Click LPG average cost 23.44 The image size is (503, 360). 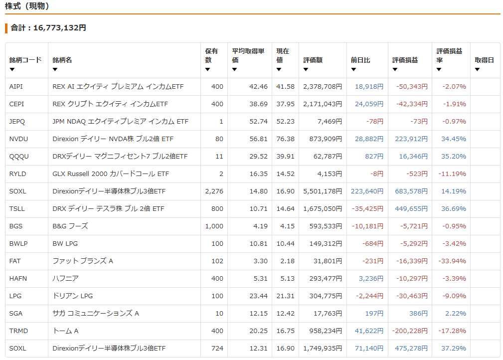[x=259, y=296]
